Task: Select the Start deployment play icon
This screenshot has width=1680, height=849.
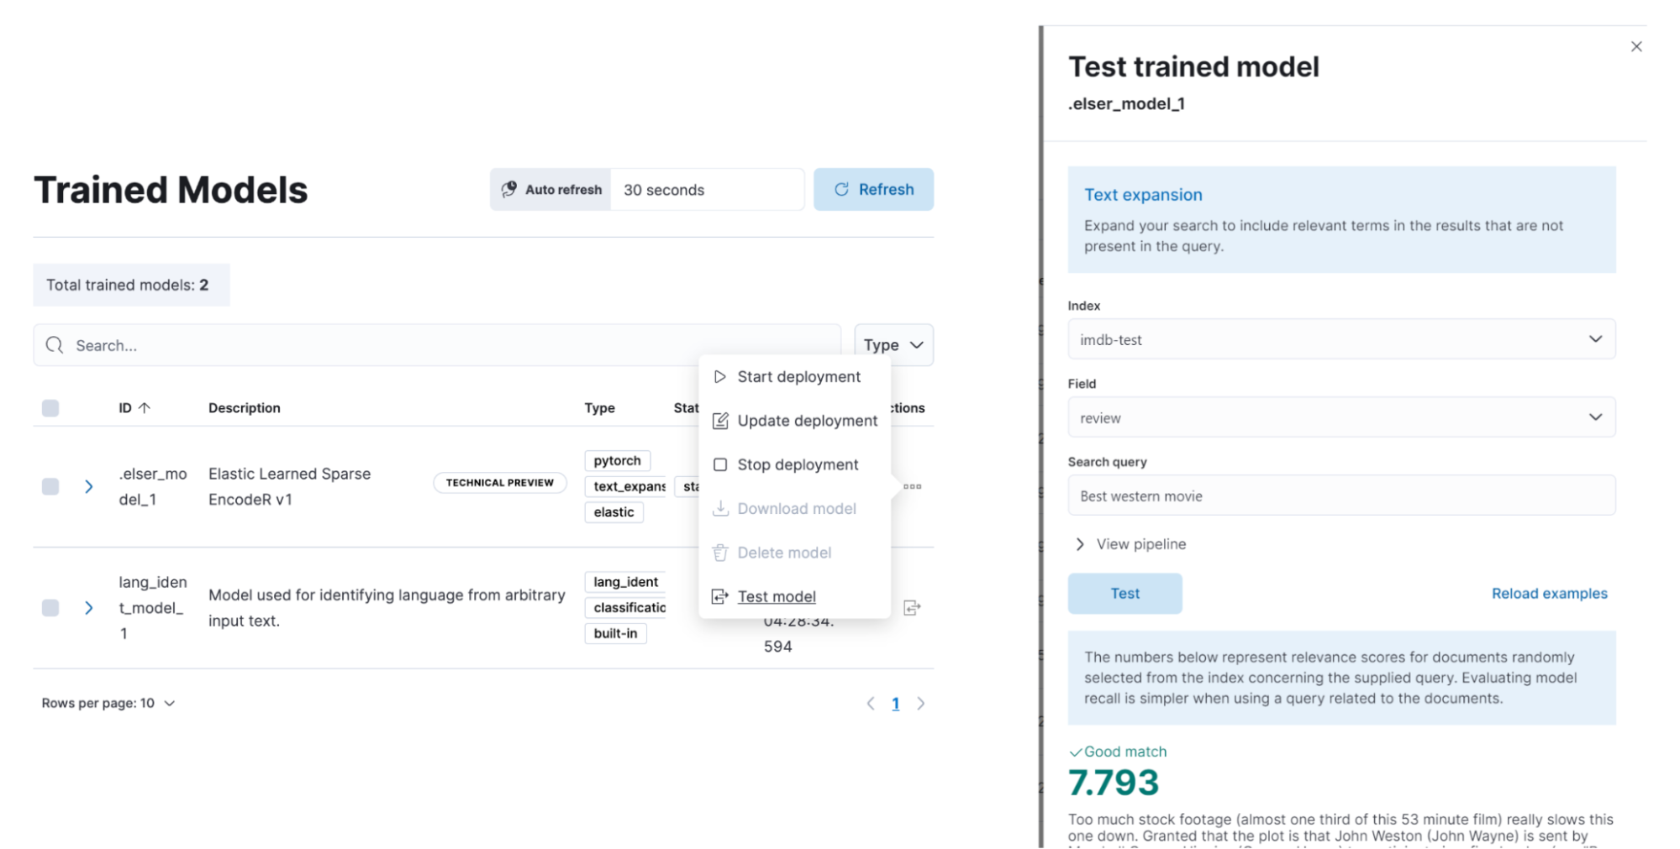Action: click(x=720, y=376)
